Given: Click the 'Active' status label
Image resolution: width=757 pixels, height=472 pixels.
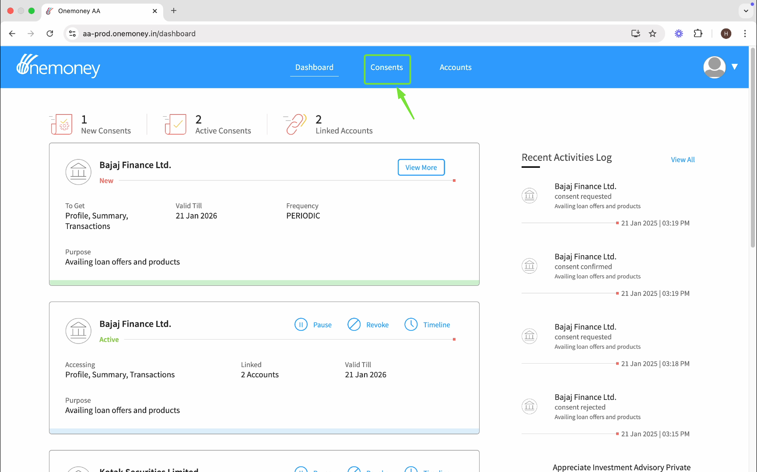Looking at the screenshot, I should pyautogui.click(x=109, y=340).
